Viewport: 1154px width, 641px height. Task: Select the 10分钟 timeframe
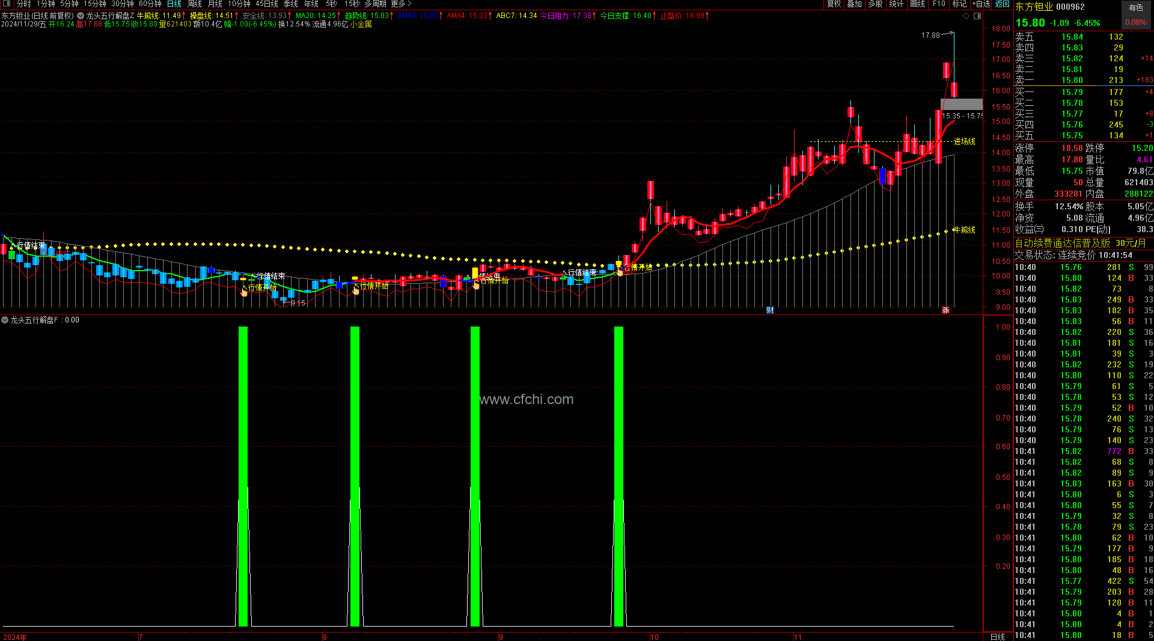point(239,4)
